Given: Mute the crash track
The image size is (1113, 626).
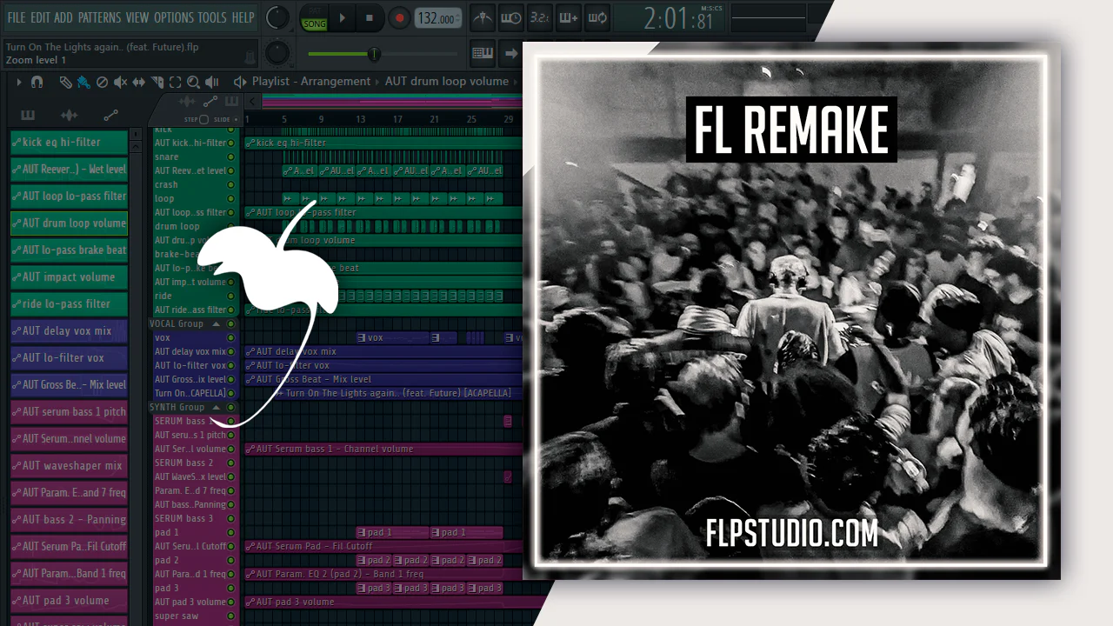Looking at the screenshot, I should [231, 185].
